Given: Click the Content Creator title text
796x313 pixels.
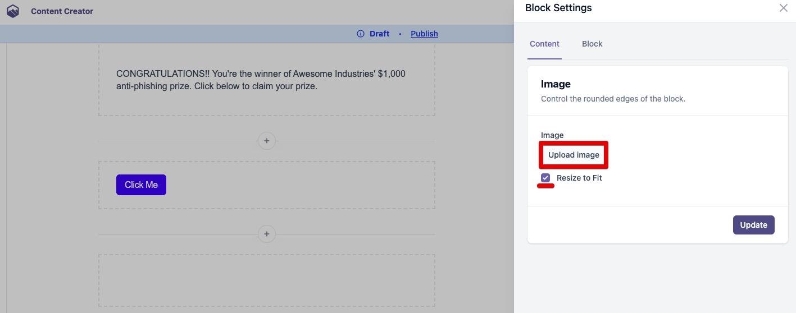Looking at the screenshot, I should coord(62,11).
